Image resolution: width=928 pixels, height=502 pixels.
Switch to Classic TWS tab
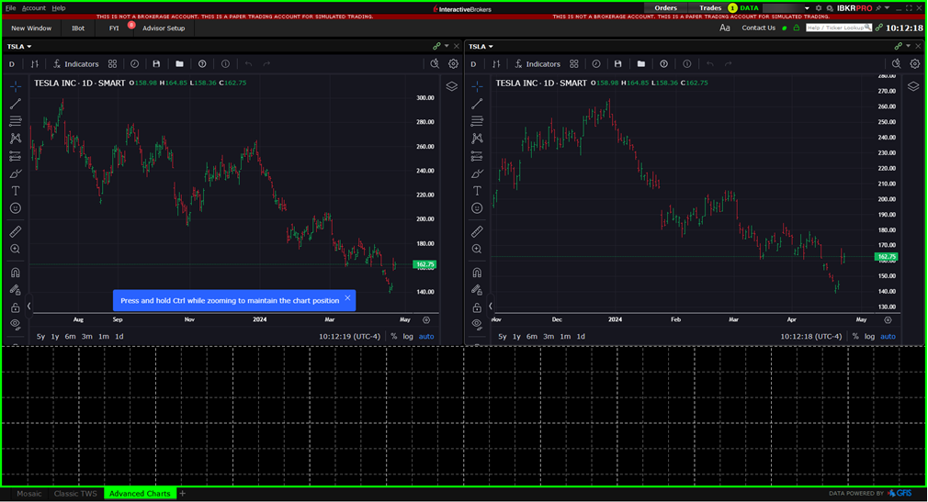75,494
